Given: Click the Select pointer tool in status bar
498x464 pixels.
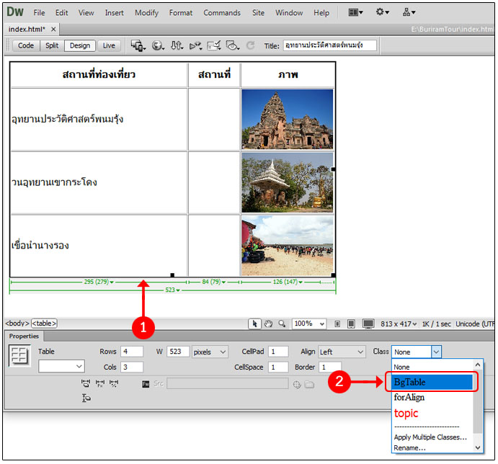Looking at the screenshot, I should (x=255, y=324).
